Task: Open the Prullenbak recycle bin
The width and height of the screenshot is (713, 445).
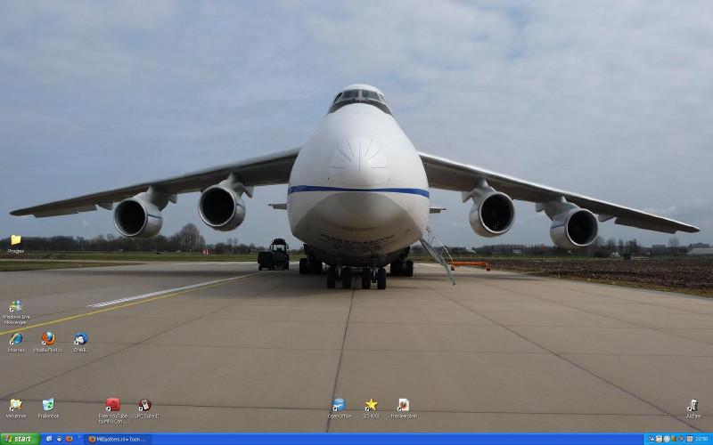Action: tap(48, 405)
